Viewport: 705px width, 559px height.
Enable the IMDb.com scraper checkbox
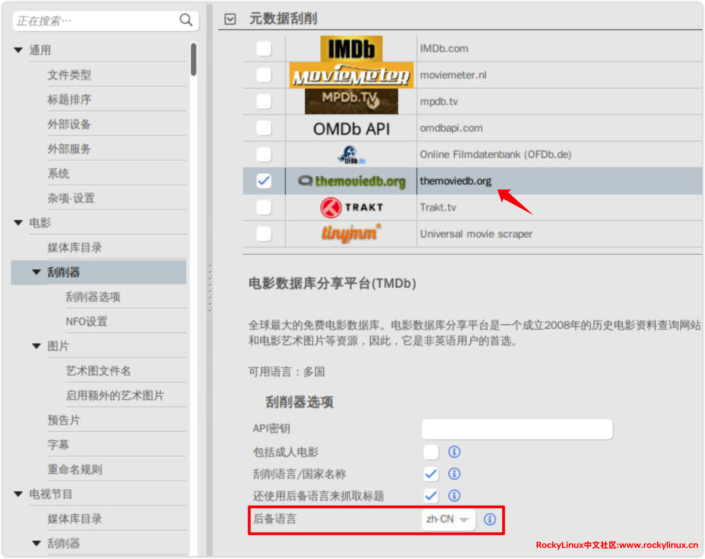264,48
